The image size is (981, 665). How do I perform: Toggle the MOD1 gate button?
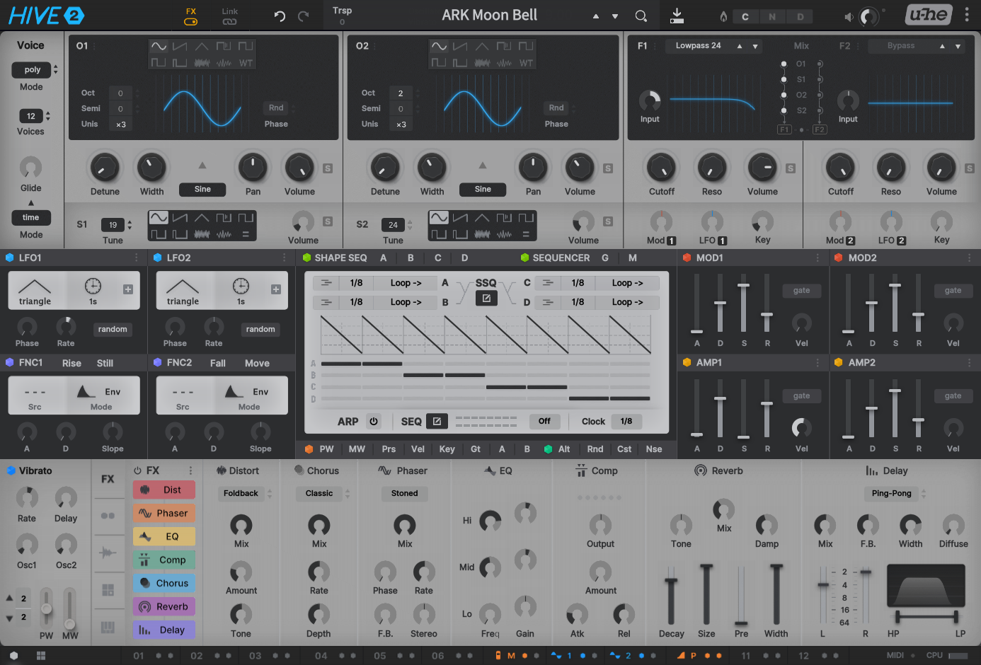coord(801,290)
